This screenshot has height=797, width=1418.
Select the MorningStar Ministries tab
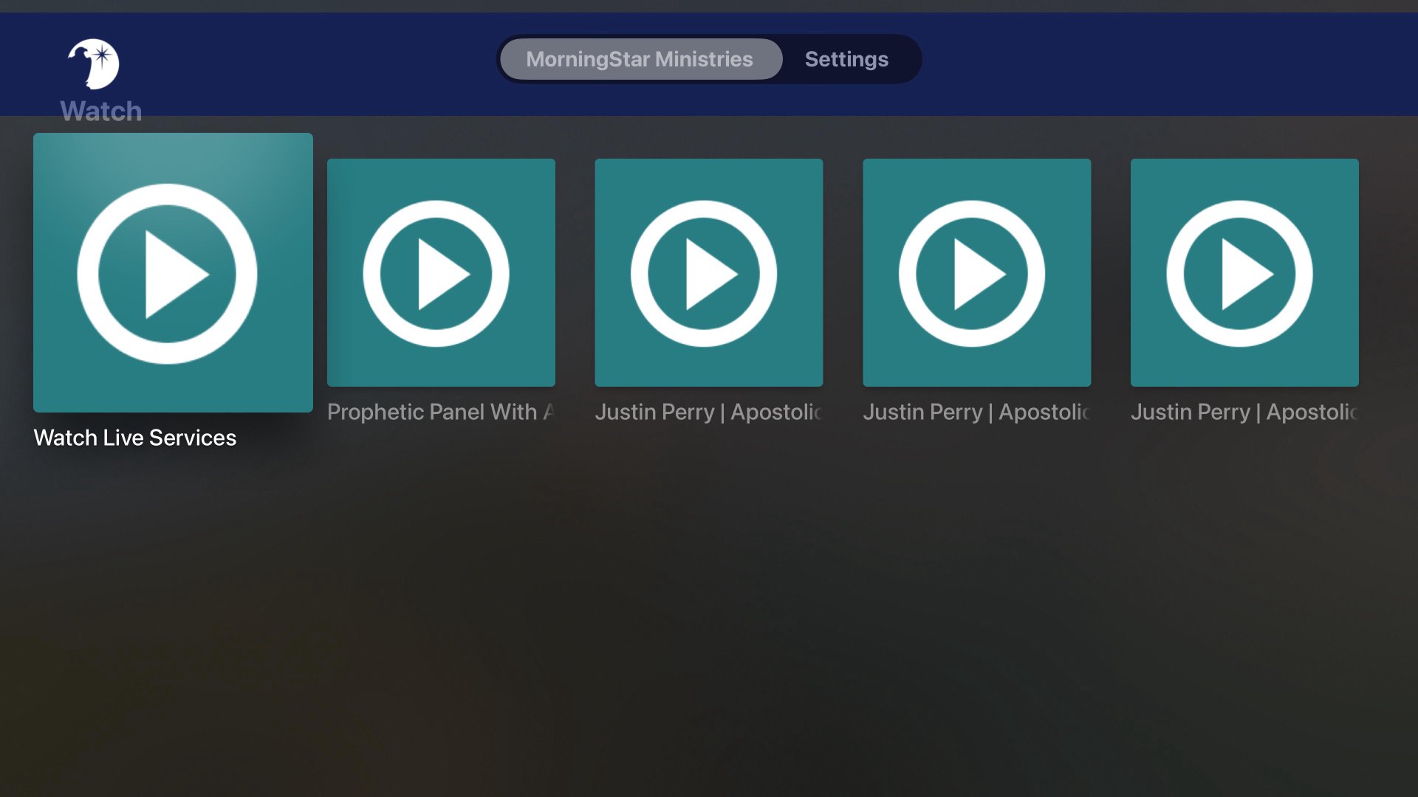(x=640, y=59)
